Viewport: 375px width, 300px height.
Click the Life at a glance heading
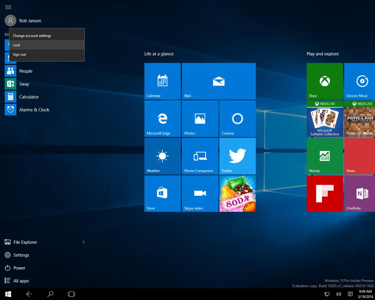(159, 54)
